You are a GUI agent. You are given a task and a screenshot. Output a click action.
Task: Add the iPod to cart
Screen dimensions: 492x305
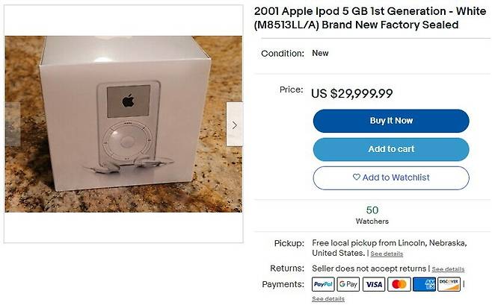[391, 149]
